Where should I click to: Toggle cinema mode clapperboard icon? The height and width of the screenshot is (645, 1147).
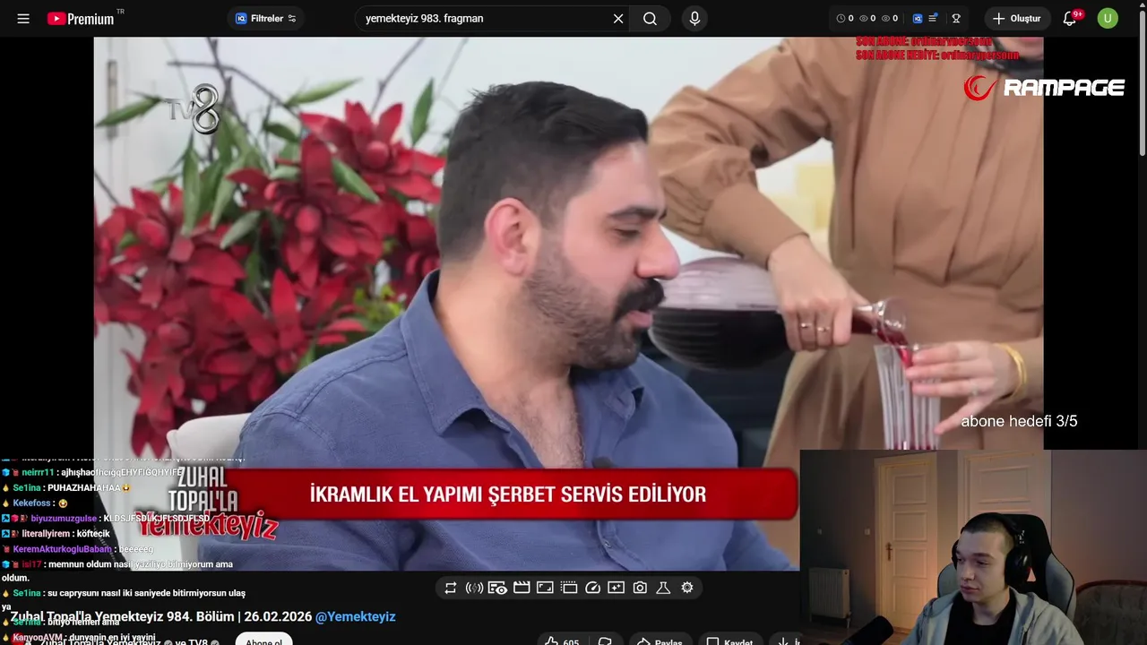pyautogui.click(x=522, y=588)
